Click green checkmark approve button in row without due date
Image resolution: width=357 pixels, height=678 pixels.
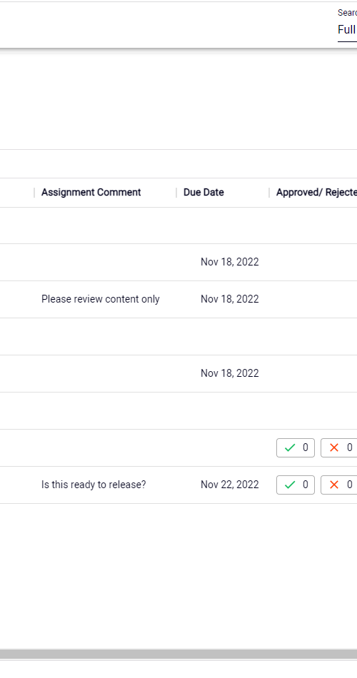coord(296,447)
